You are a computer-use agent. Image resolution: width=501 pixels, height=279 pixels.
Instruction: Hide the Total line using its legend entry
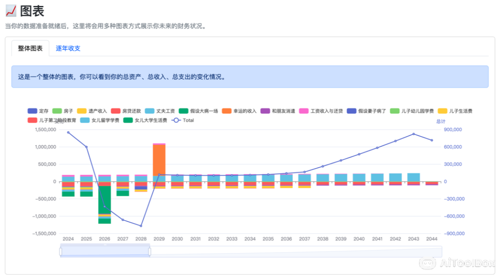(183, 120)
